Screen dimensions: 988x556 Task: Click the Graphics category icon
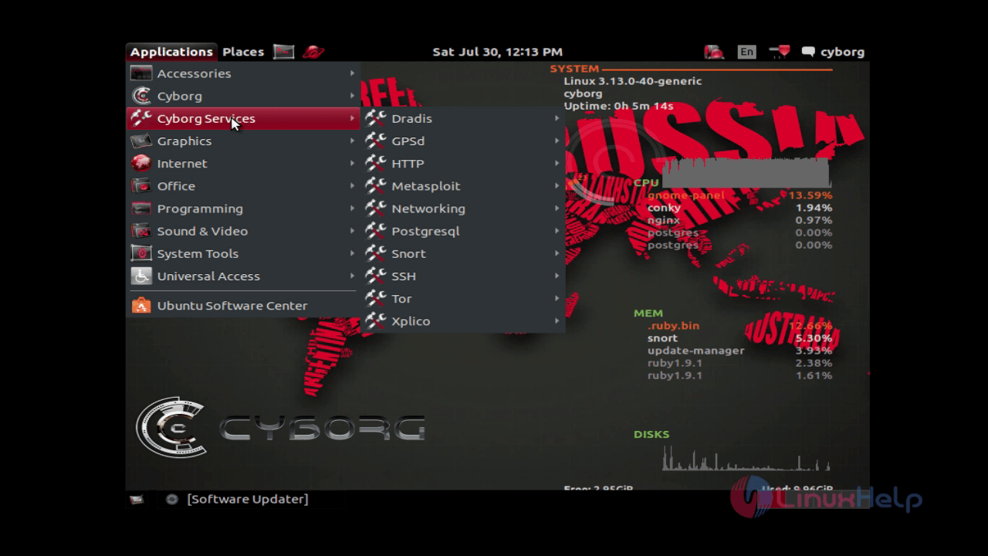tap(141, 141)
